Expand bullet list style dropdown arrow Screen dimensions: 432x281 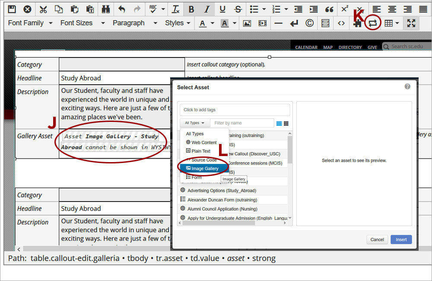click(264, 10)
